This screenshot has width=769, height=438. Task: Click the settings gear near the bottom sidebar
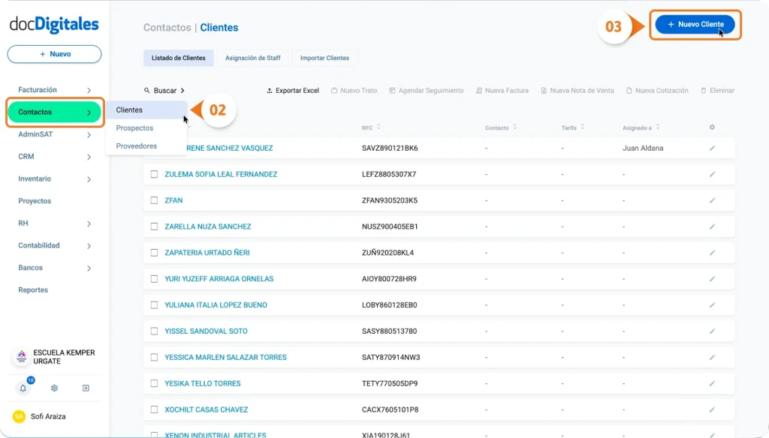53,388
